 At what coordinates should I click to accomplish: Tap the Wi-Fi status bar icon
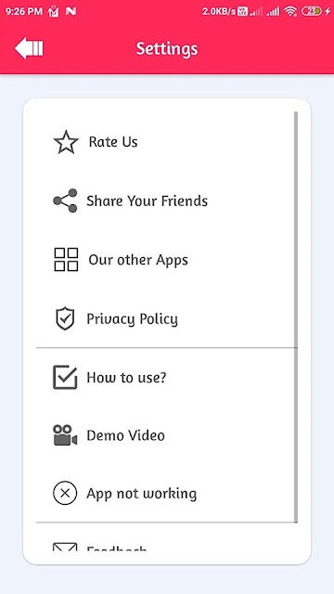click(x=290, y=11)
